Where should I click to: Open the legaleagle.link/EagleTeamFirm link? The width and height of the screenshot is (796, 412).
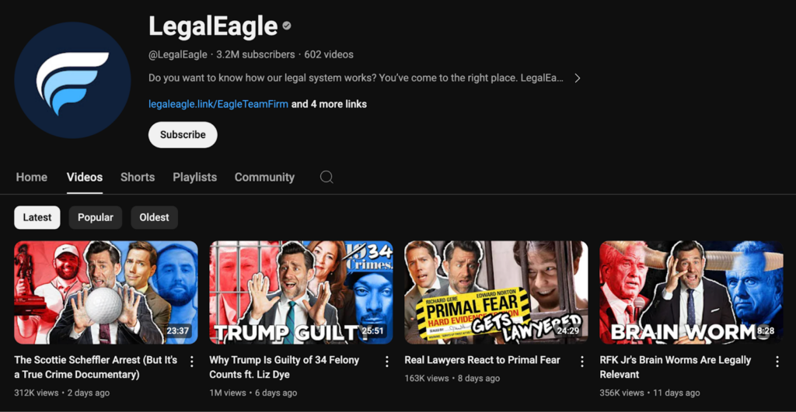218,104
